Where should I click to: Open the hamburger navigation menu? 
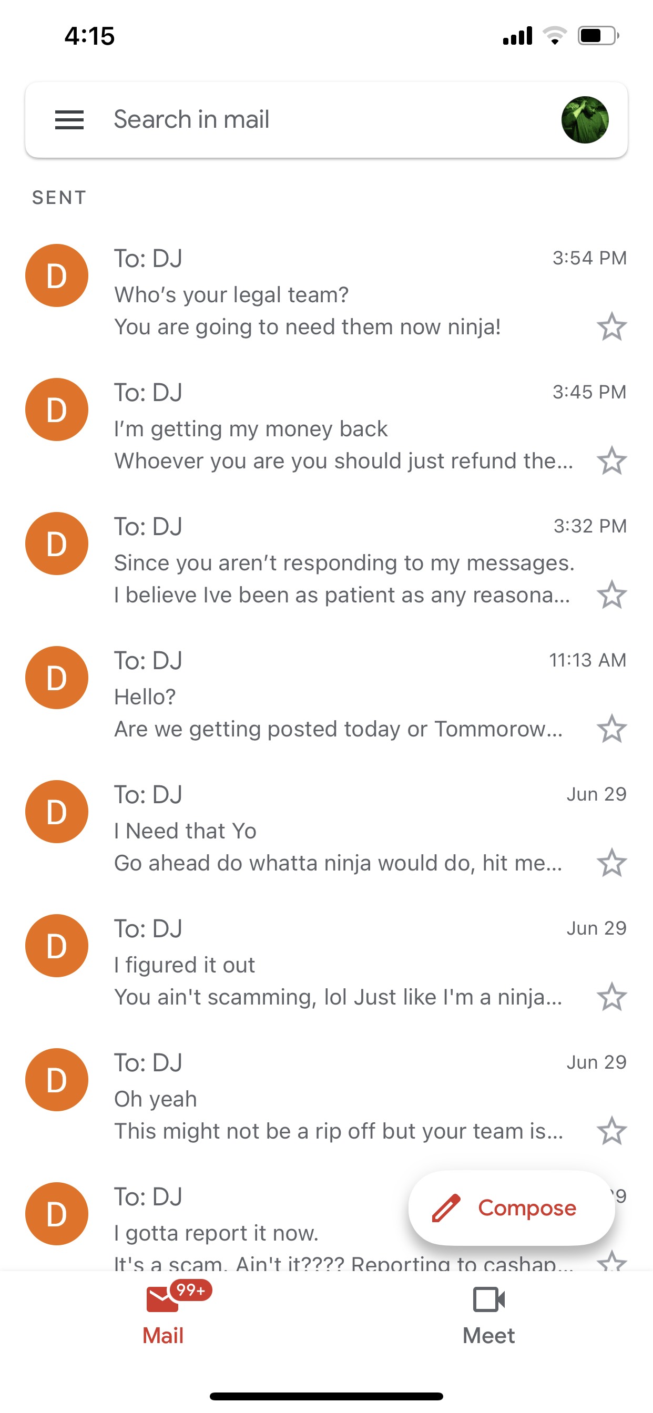(69, 119)
